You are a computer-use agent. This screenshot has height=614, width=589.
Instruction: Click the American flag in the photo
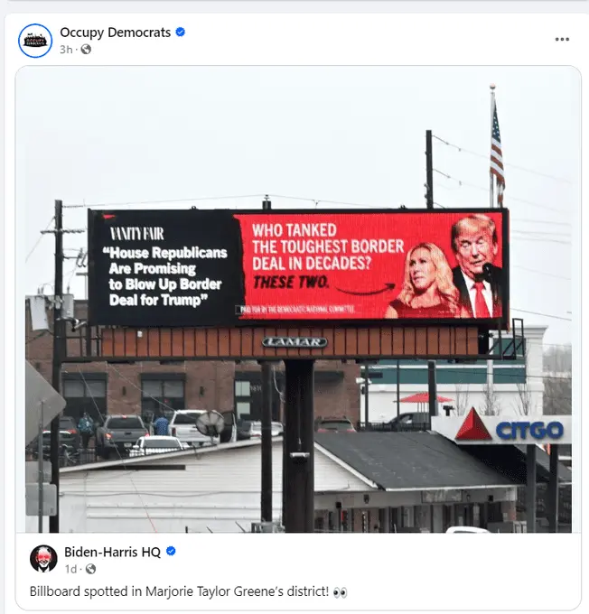click(497, 153)
